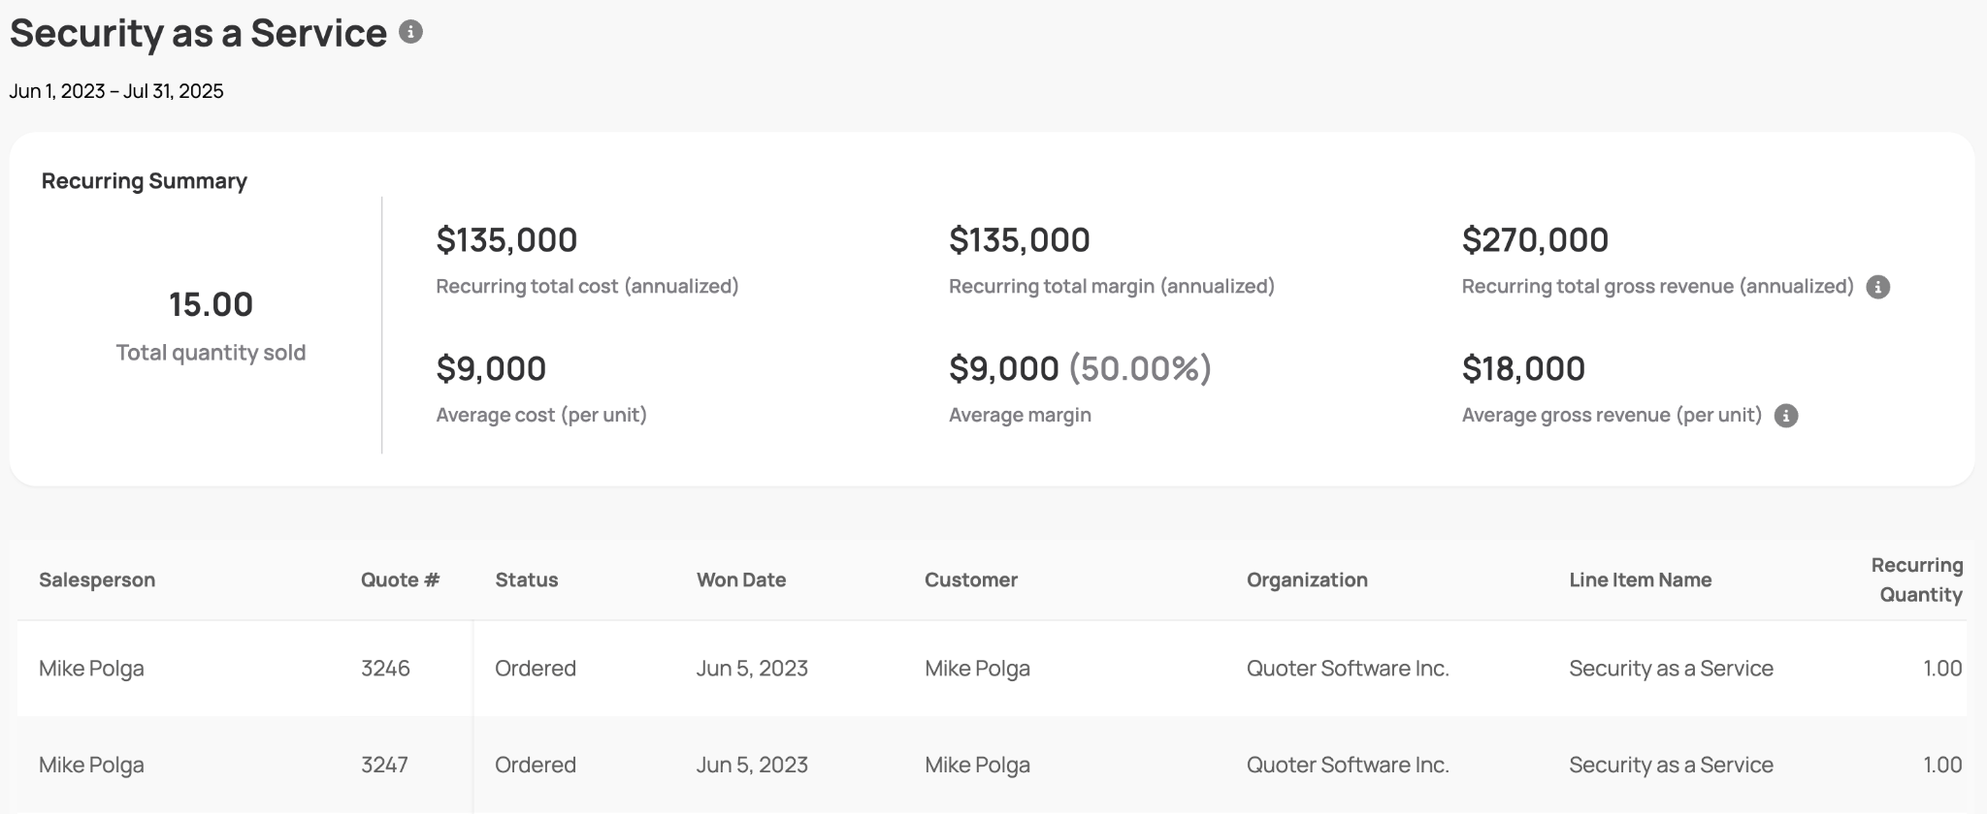Click info icon next to Recurring total gross revenue

1878,287
